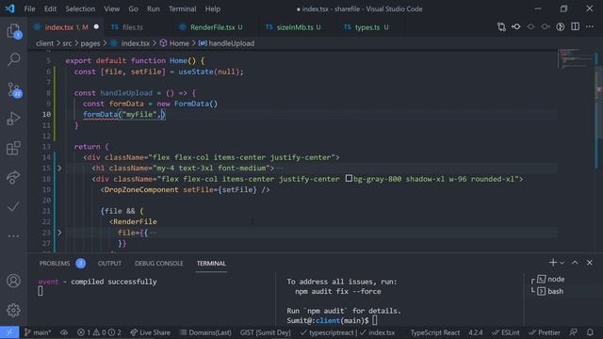The width and height of the screenshot is (603, 339).
Task: Open the Explorer view in activity bar
Action: pos(13,31)
